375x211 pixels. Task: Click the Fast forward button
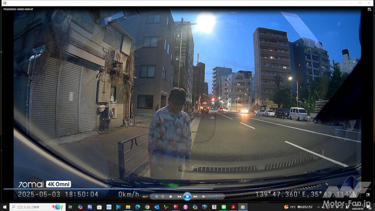pyautogui.click(x=195, y=197)
